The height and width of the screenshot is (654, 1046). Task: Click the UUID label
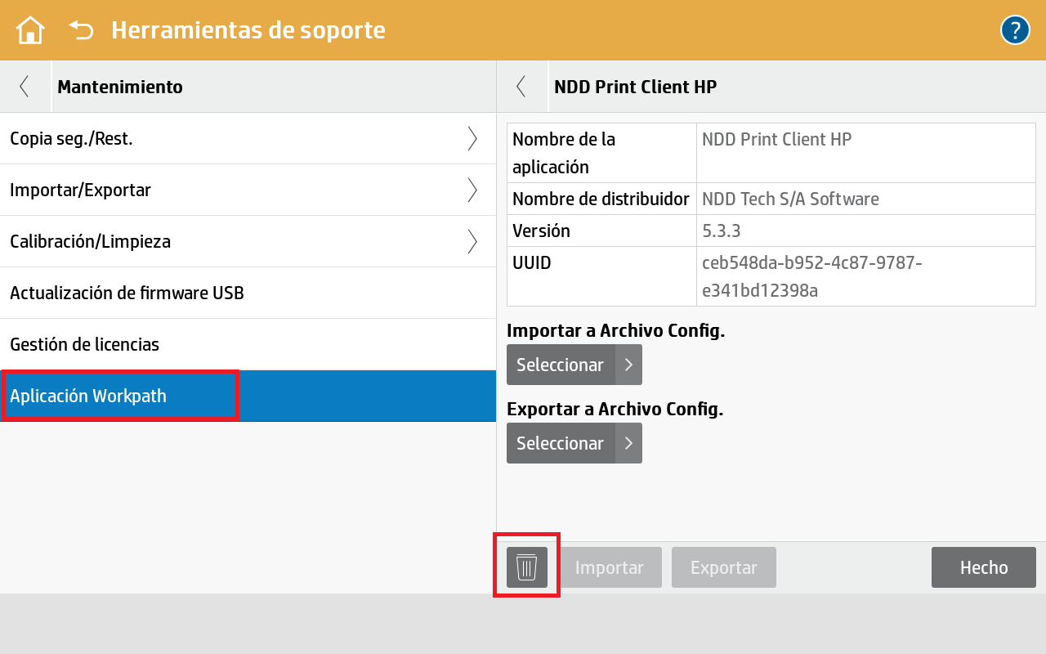click(x=532, y=262)
